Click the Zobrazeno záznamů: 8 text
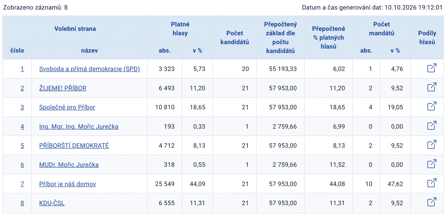 coord(35,8)
